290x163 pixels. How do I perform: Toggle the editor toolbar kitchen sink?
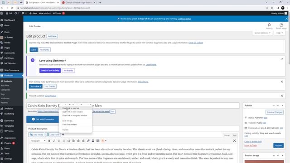point(98,141)
